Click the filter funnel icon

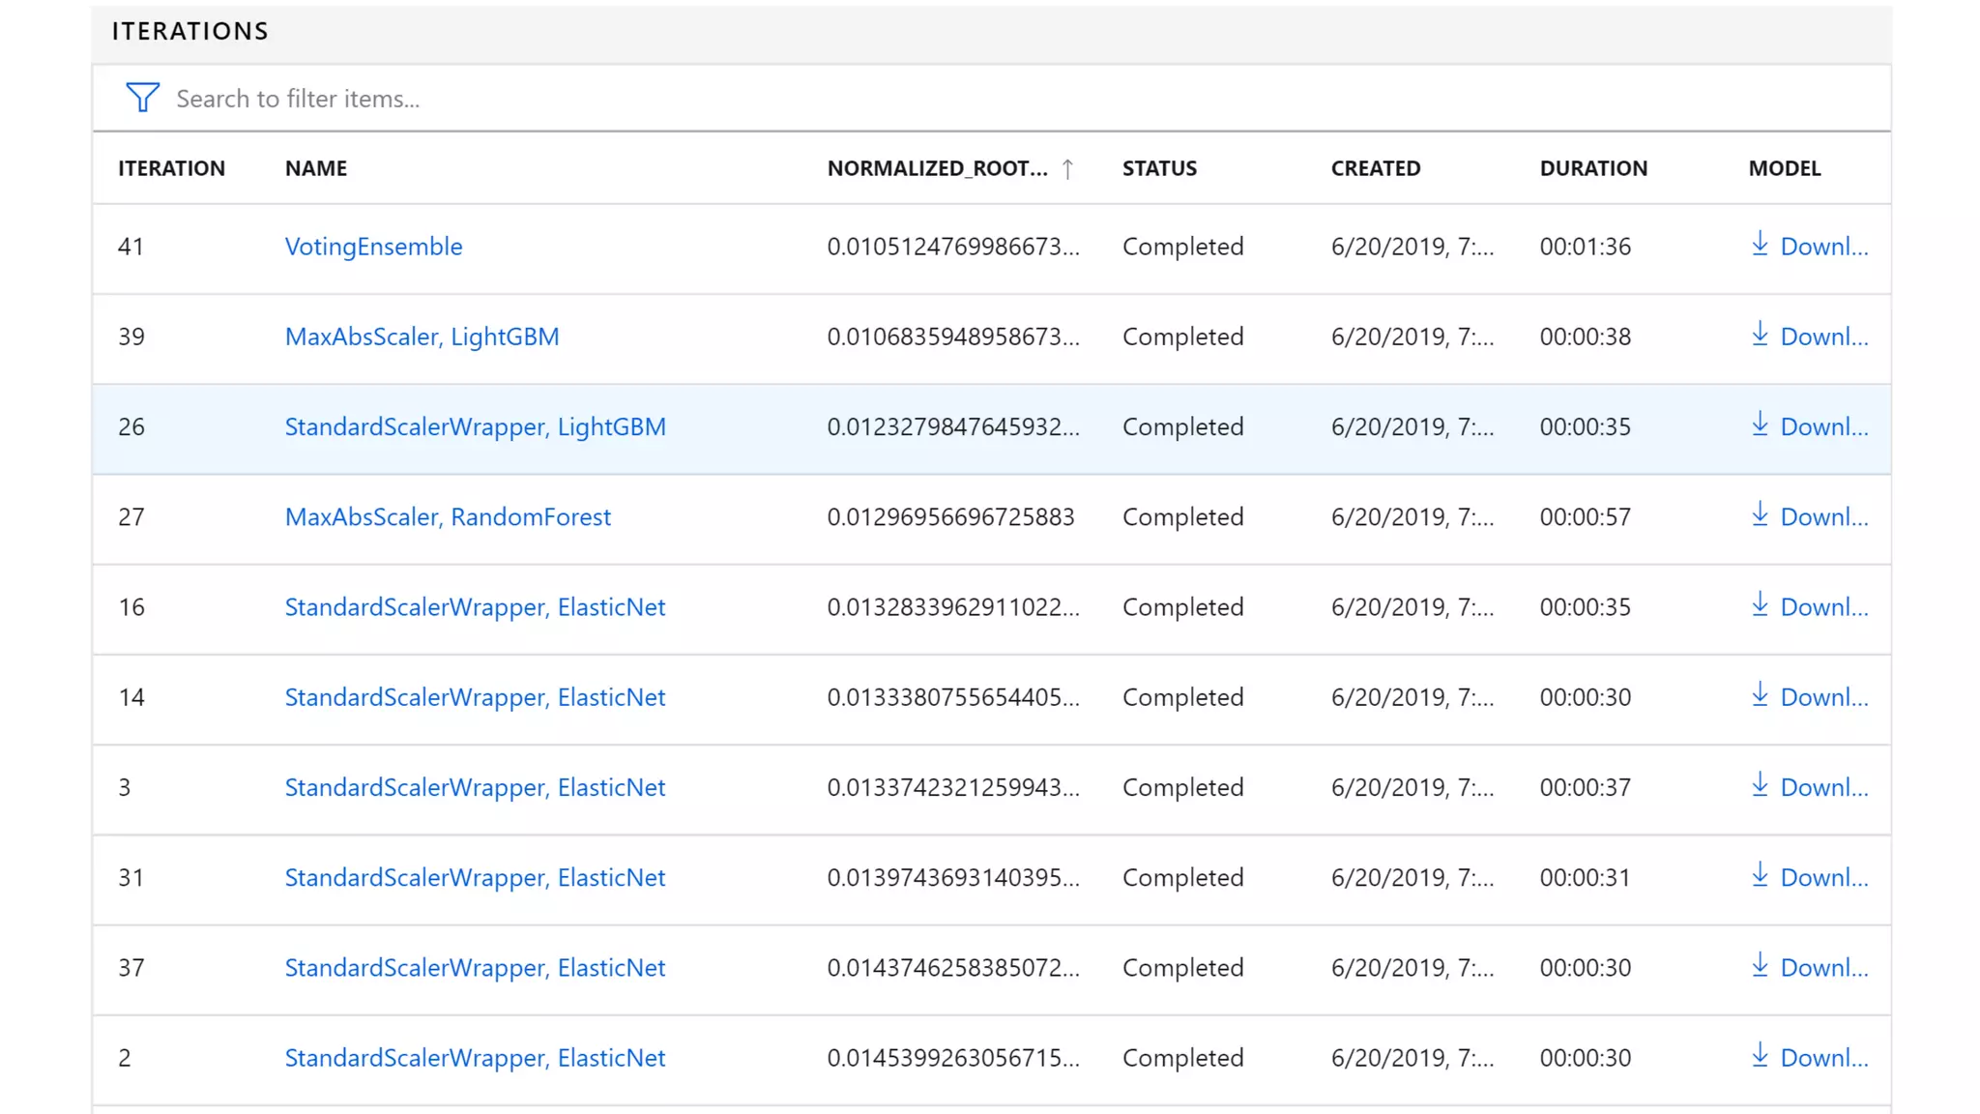click(x=142, y=98)
